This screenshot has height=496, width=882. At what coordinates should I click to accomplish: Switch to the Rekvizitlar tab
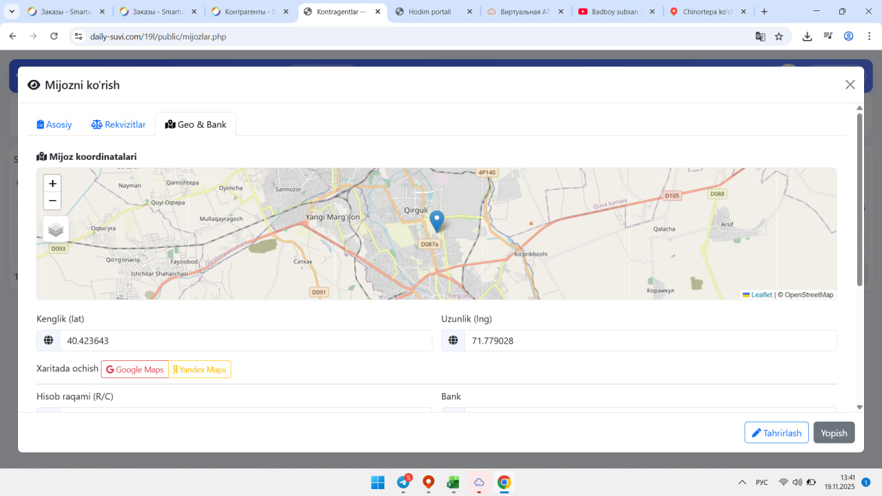pos(119,125)
